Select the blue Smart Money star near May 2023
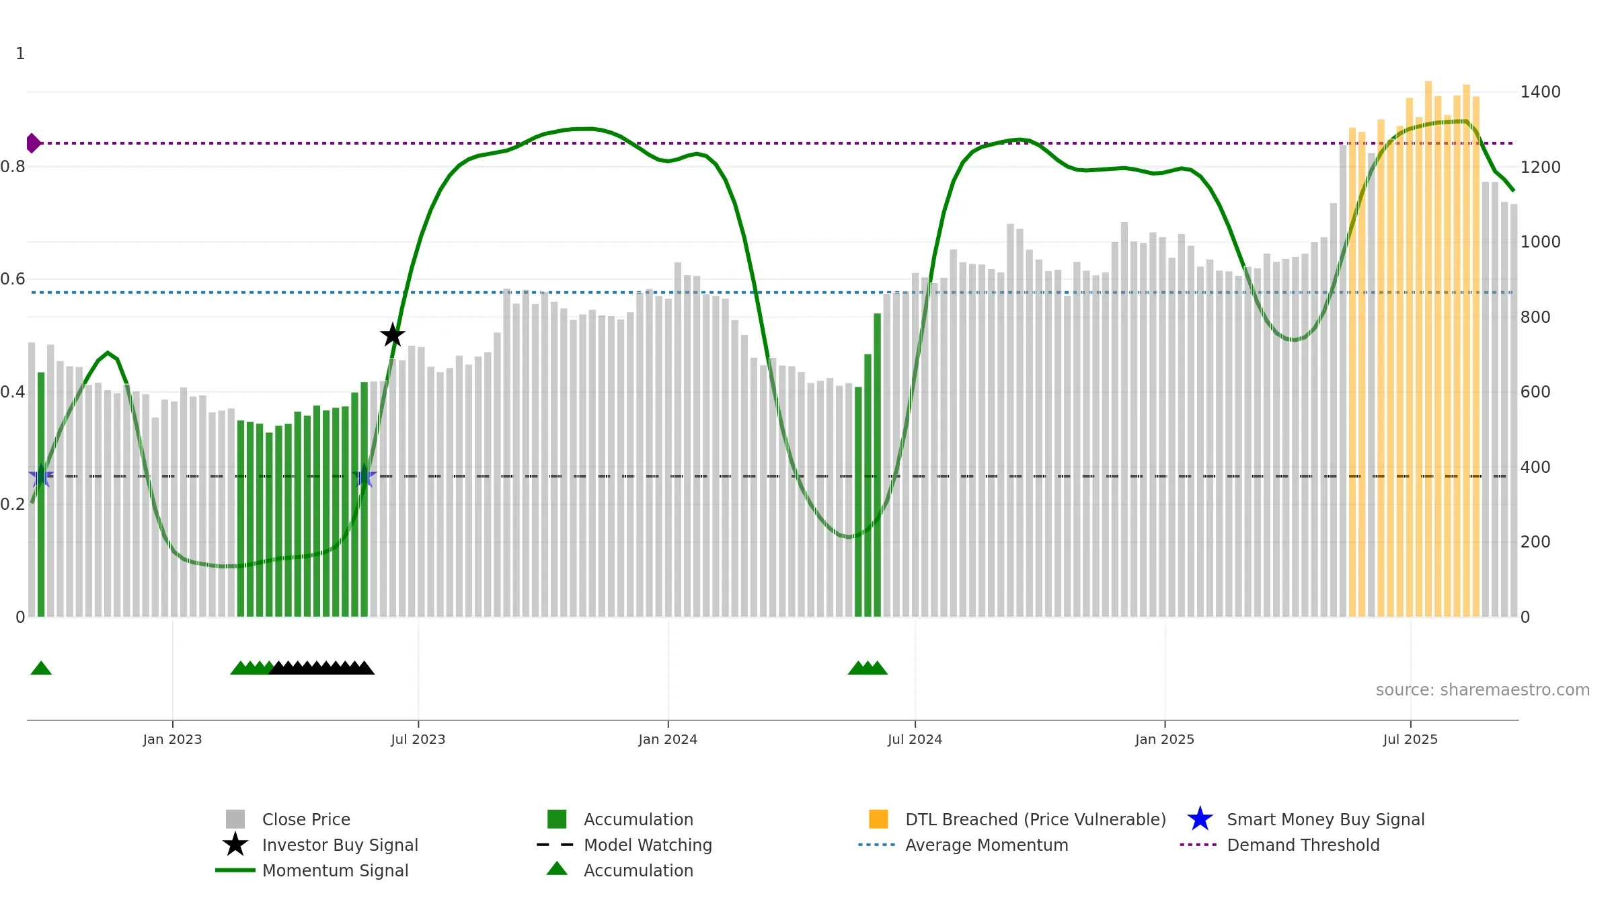Screen dimensions: 1614x908 tap(364, 476)
